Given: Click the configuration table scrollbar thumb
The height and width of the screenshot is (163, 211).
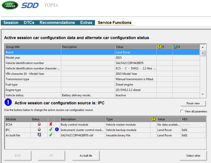Looking at the screenshot, I should [203, 53].
